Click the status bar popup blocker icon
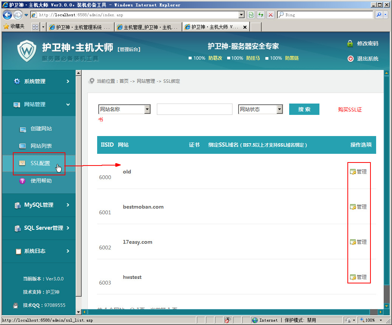The width and height of the screenshot is (392, 325). (x=228, y=320)
